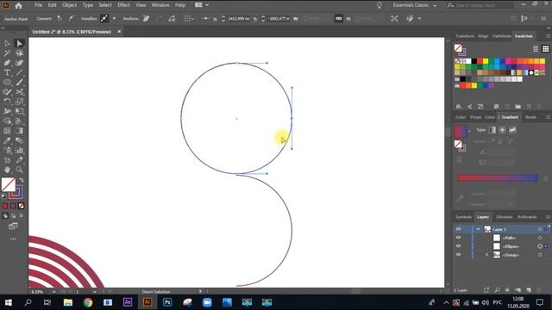Select the Direct Selection tool
552x310 pixels.
pyautogui.click(x=19, y=44)
